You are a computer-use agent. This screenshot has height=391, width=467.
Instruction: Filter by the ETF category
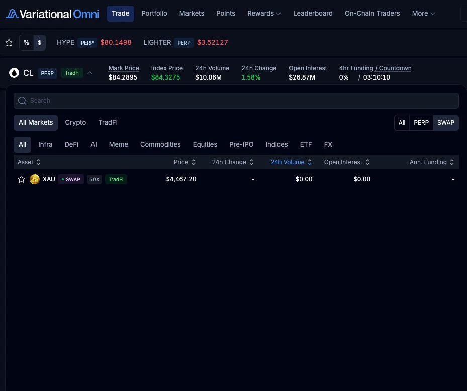pyautogui.click(x=306, y=144)
